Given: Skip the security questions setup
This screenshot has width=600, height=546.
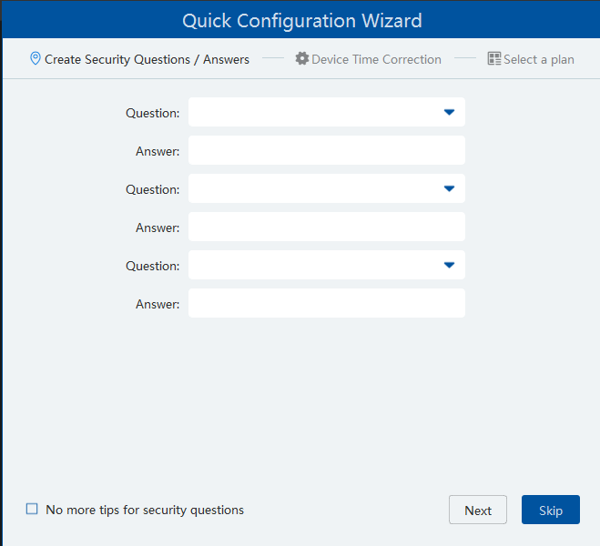Looking at the screenshot, I should pyautogui.click(x=550, y=510).
